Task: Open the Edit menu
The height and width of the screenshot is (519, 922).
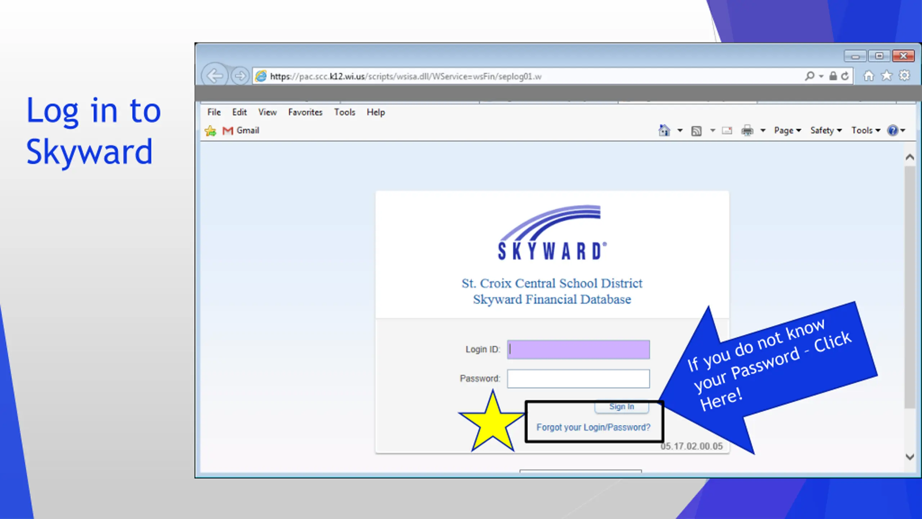Action: 240,112
